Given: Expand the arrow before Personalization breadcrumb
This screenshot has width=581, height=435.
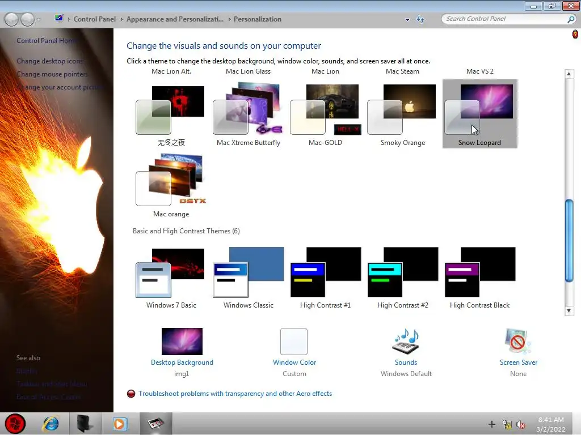Looking at the screenshot, I should tap(229, 19).
